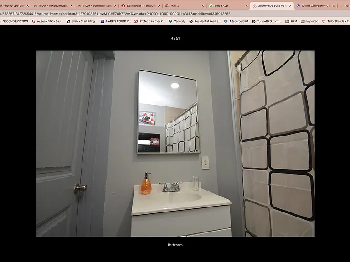Open the Turbo-BPO.com bookmark
The width and height of the screenshot is (350, 262).
pyautogui.click(x=267, y=21)
